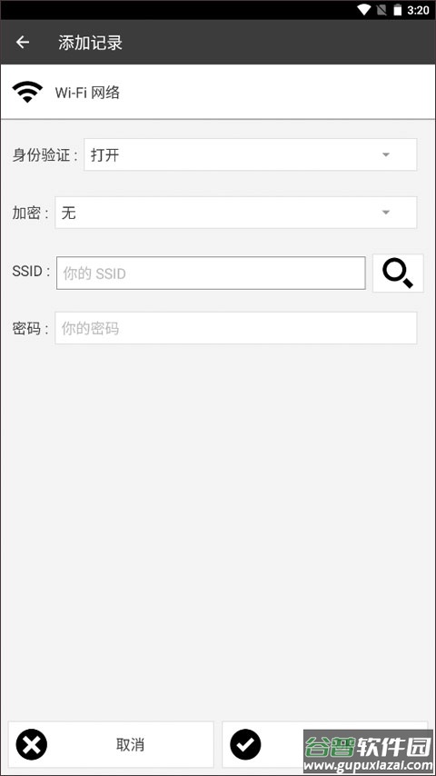Image resolution: width=436 pixels, height=776 pixels.
Task: Select the Wi-Fi 网络 header row
Action: pos(218,92)
